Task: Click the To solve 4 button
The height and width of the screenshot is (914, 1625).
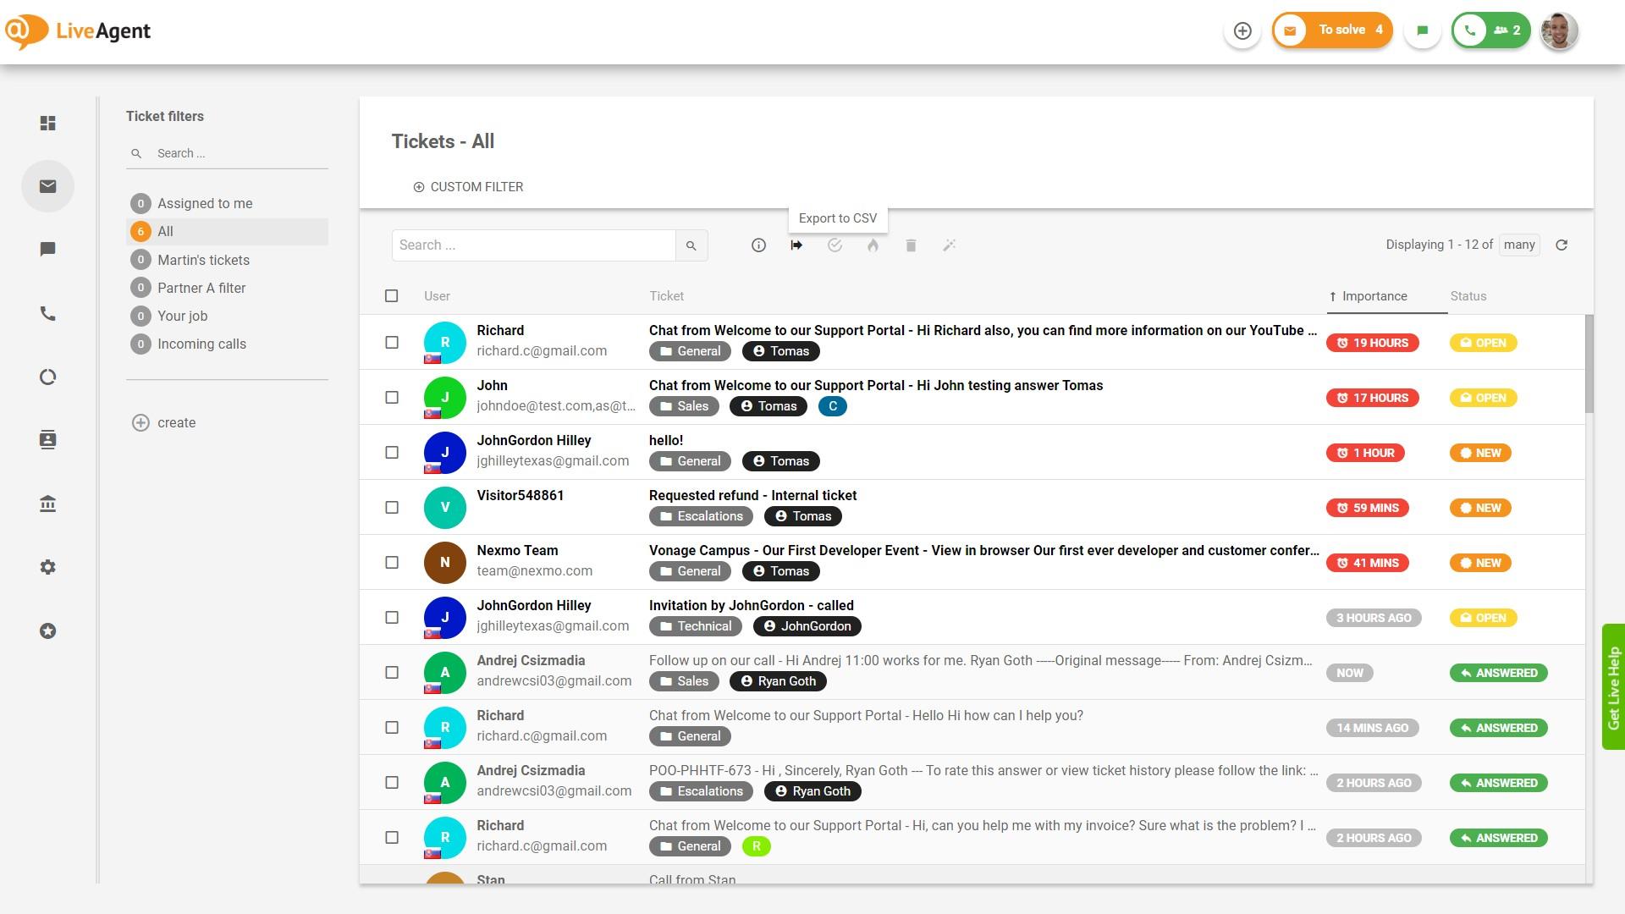Action: coord(1332,30)
